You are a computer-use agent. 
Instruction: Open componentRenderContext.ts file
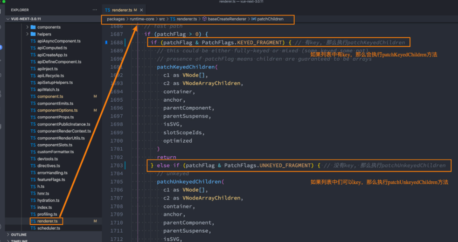click(64, 131)
